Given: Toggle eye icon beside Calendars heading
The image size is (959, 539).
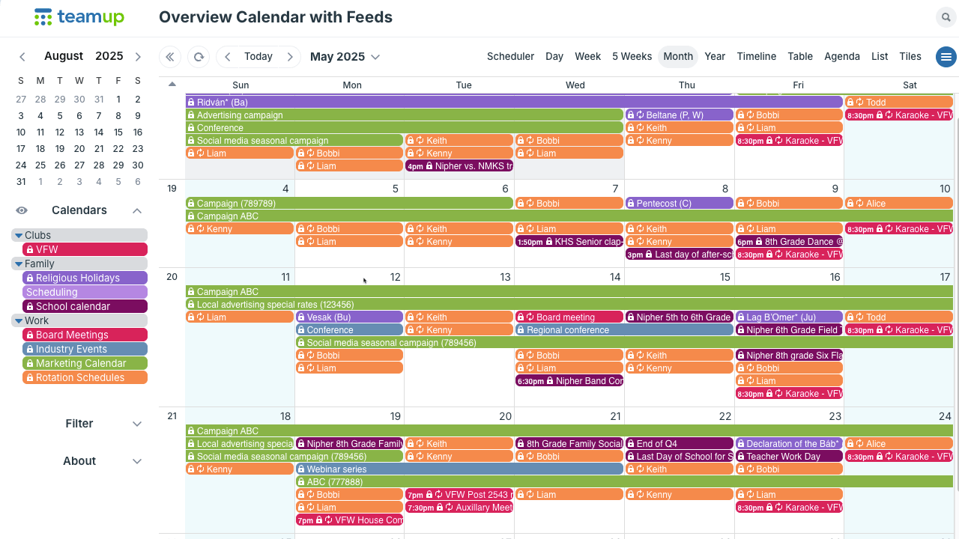Looking at the screenshot, I should [x=22, y=210].
